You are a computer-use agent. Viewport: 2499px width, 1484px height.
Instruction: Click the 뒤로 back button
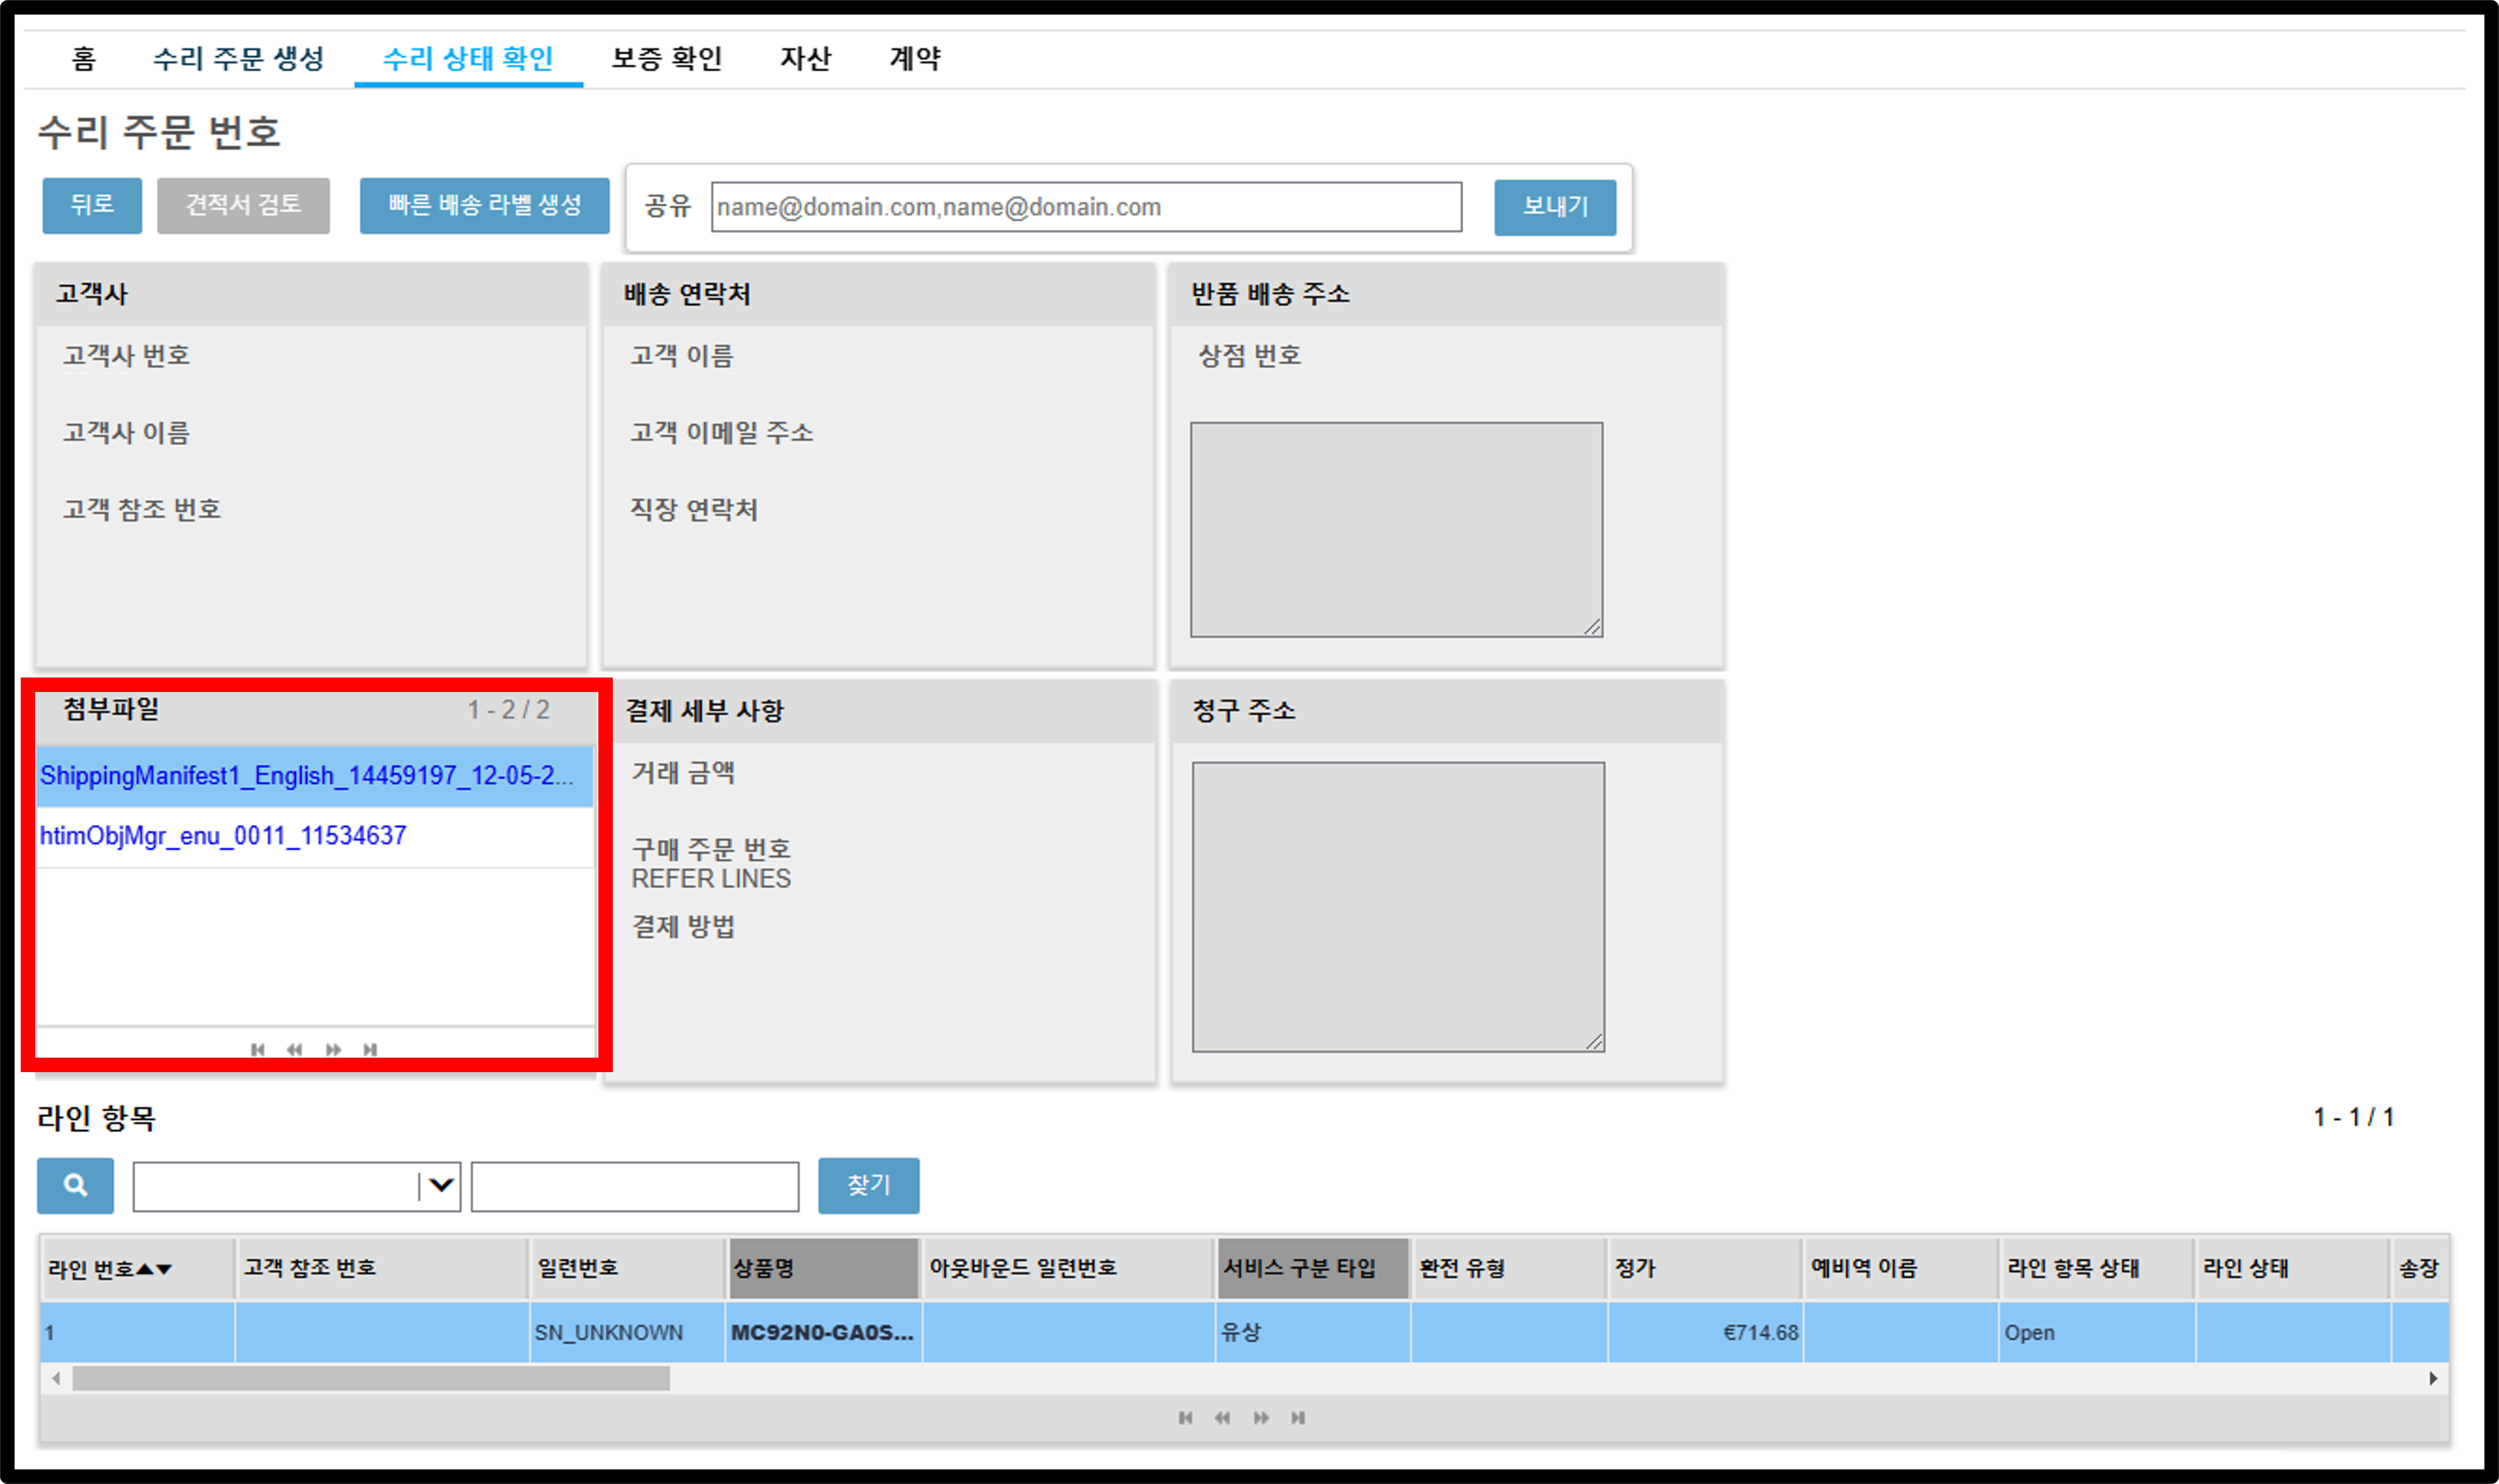coord(92,206)
